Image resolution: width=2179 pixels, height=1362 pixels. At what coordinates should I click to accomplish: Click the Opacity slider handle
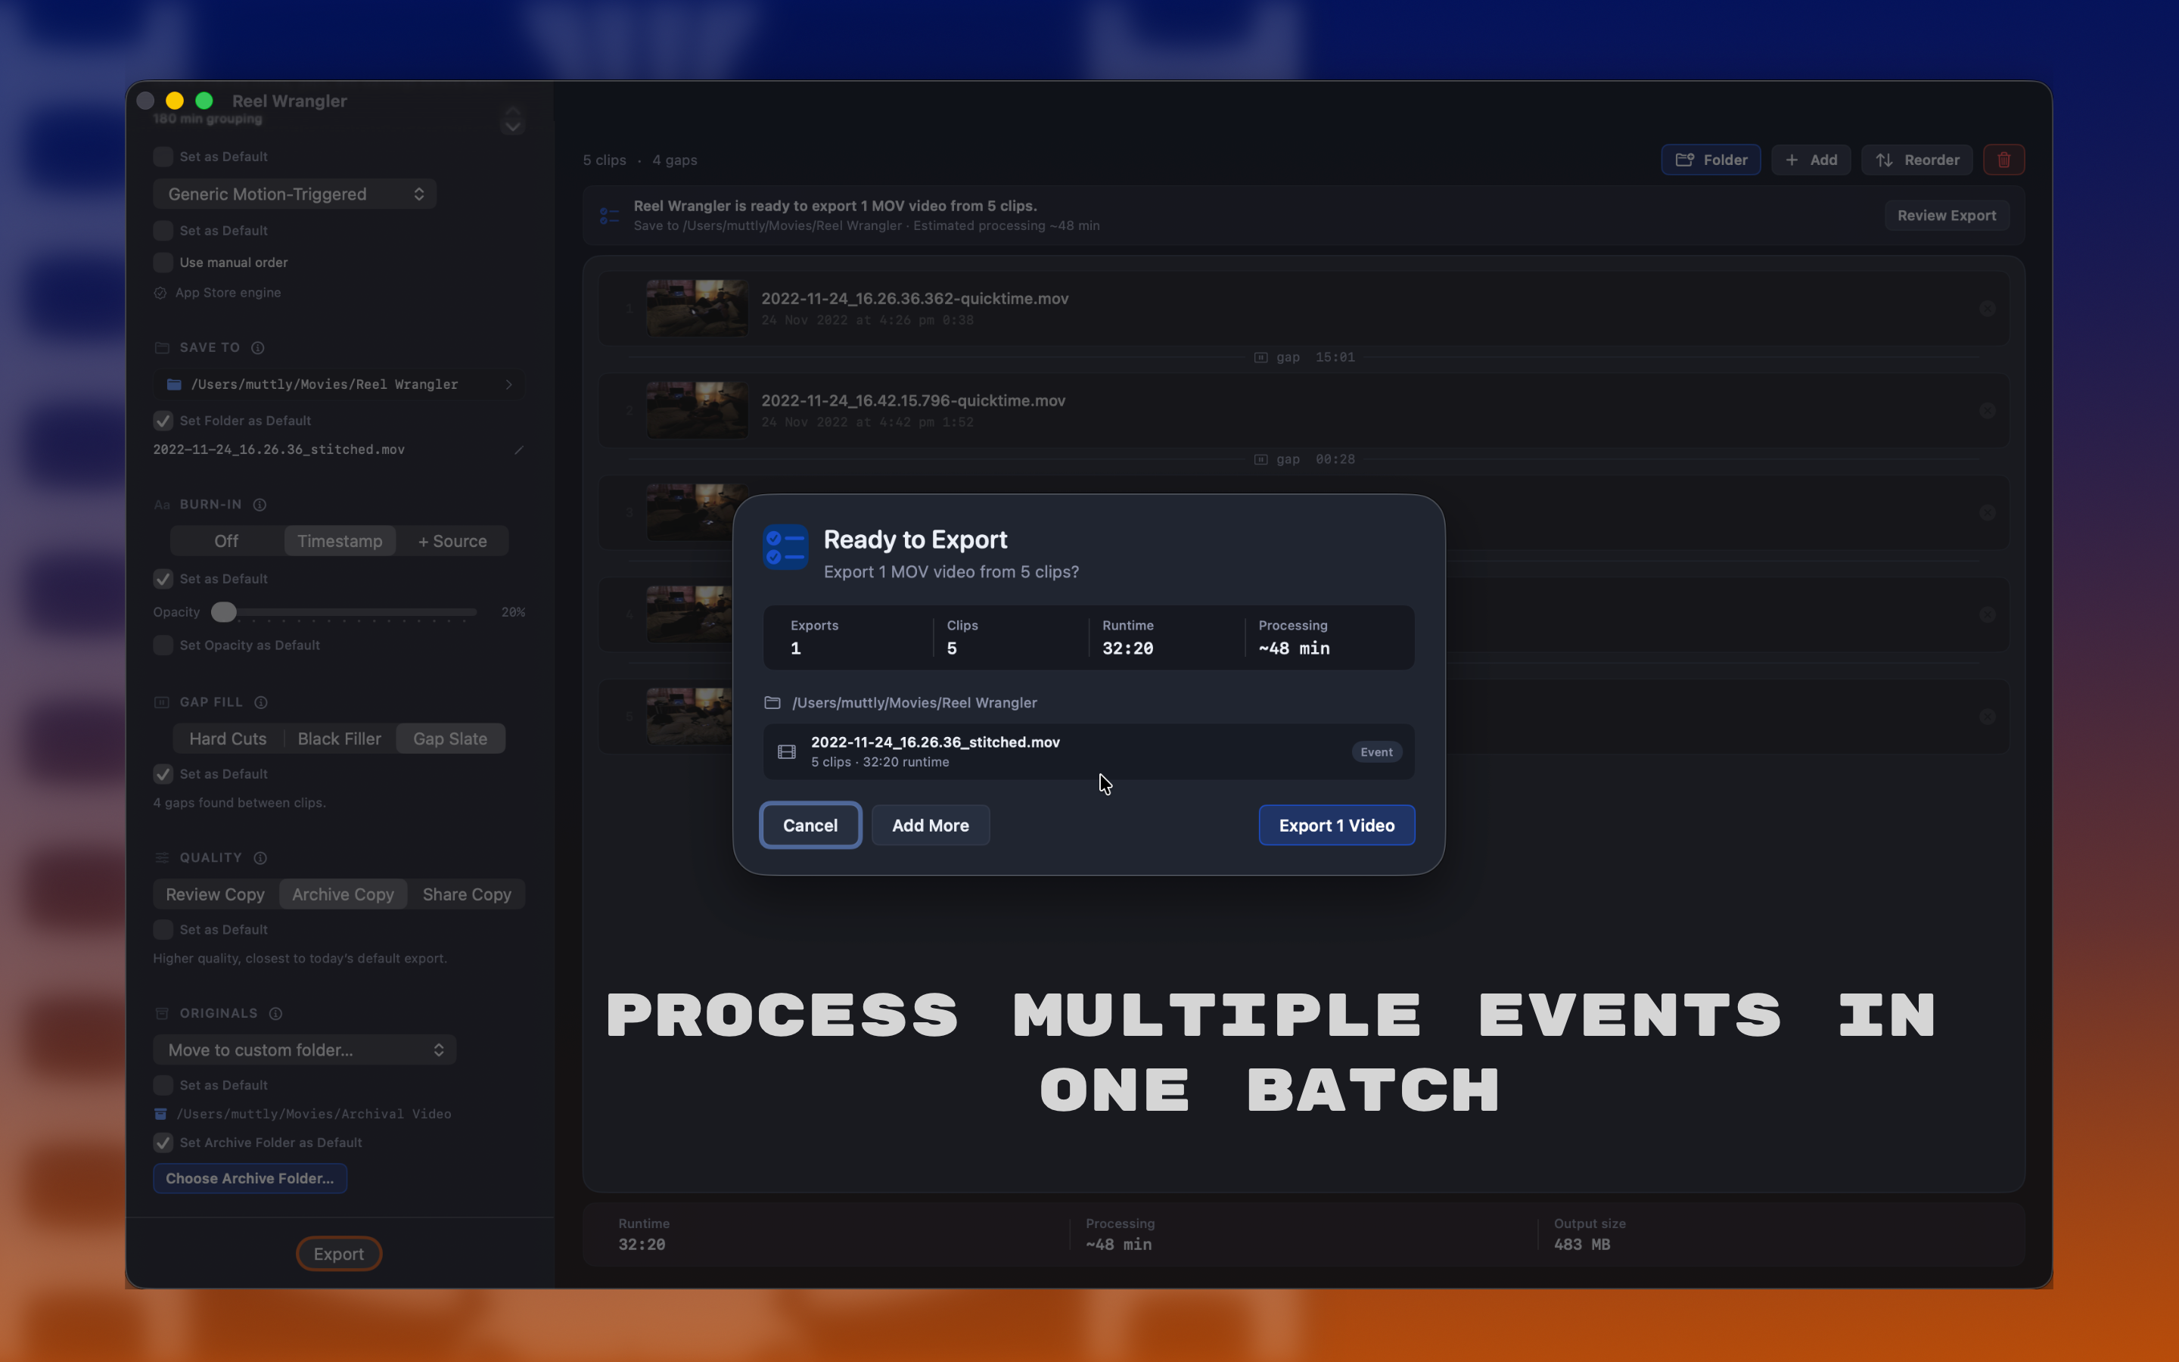point(223,613)
